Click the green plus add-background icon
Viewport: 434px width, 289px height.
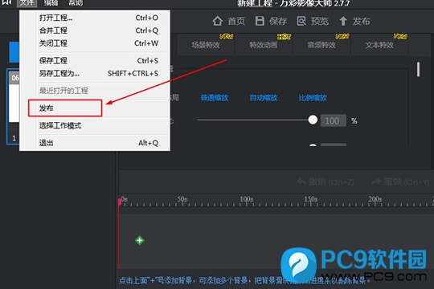pos(140,240)
